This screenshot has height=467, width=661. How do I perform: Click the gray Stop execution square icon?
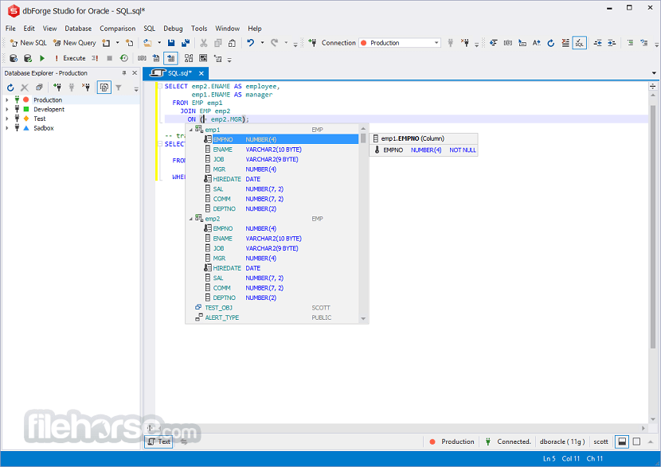click(x=110, y=58)
